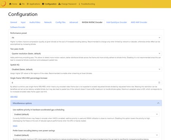Open the Two-pass mode dropdown
The image size is (171, 140).
pos(86,53)
